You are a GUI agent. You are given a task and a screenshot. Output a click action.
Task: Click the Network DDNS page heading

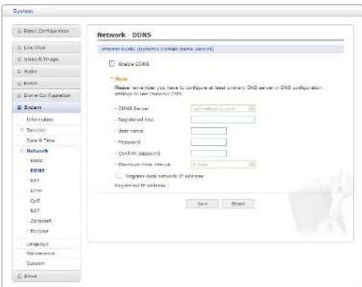click(124, 35)
